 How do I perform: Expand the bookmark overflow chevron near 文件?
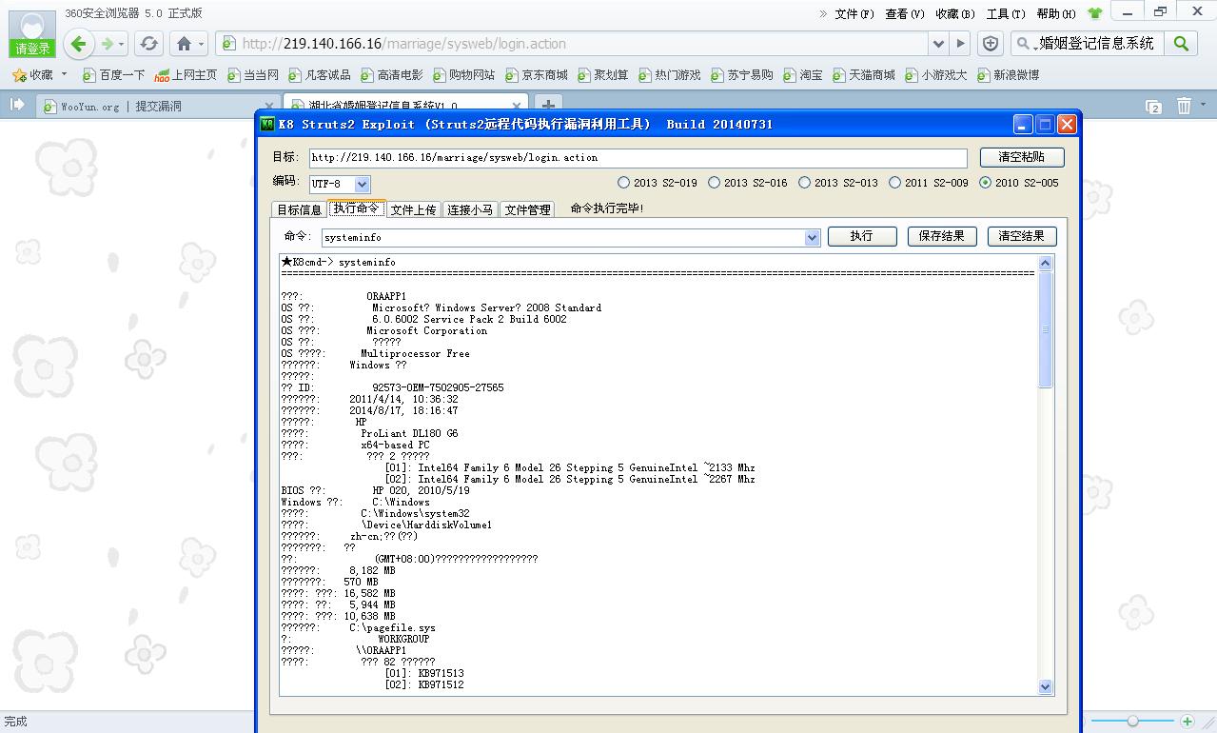823,13
